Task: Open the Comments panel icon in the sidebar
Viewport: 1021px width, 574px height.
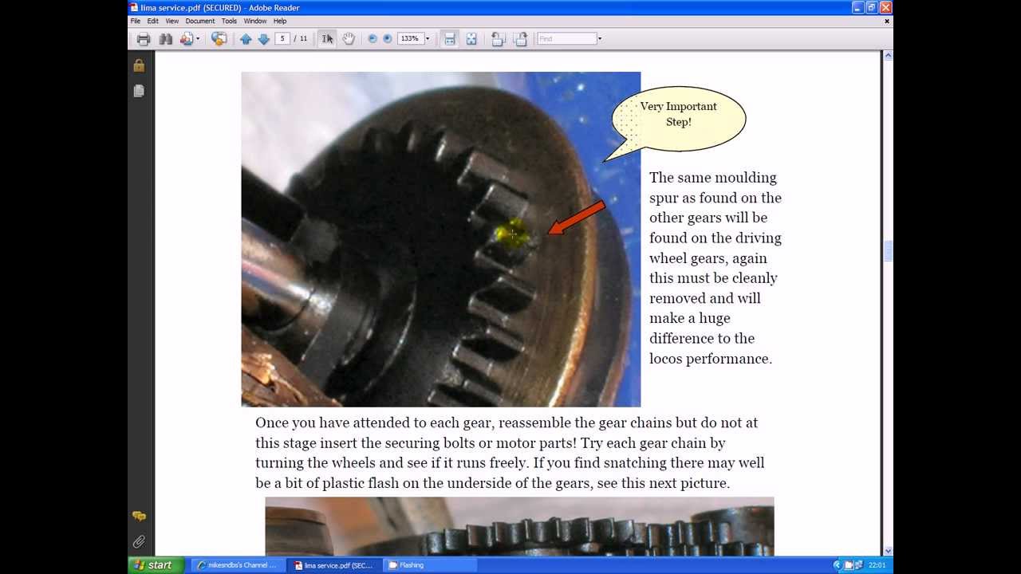Action: coord(139,516)
